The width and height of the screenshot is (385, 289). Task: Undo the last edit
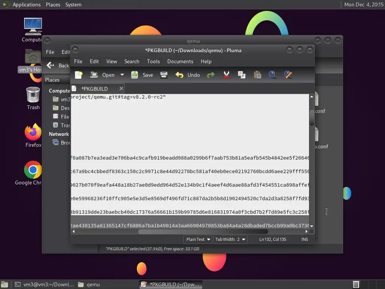tap(188, 75)
